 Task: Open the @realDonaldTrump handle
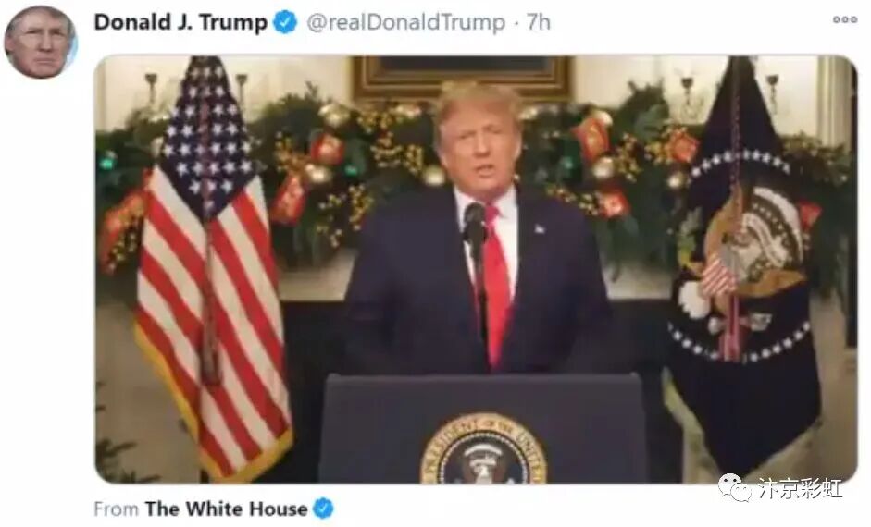click(406, 23)
